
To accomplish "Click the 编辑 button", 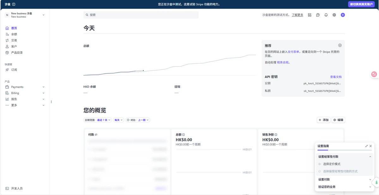I will click(338, 120).
